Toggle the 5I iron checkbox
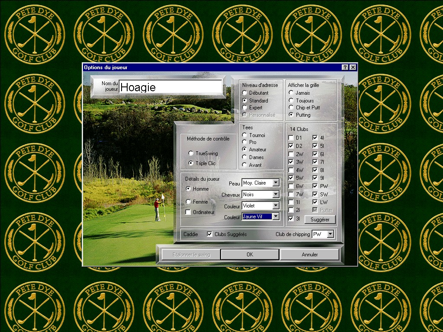 tap(315, 146)
